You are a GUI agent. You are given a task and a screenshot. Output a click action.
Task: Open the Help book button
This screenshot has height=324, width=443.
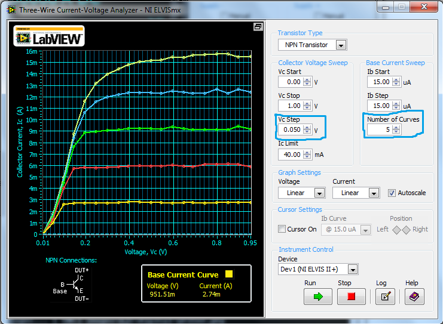tap(414, 297)
